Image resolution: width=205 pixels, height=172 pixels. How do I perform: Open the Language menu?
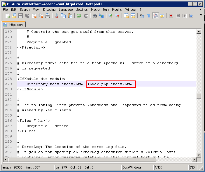(66, 10)
